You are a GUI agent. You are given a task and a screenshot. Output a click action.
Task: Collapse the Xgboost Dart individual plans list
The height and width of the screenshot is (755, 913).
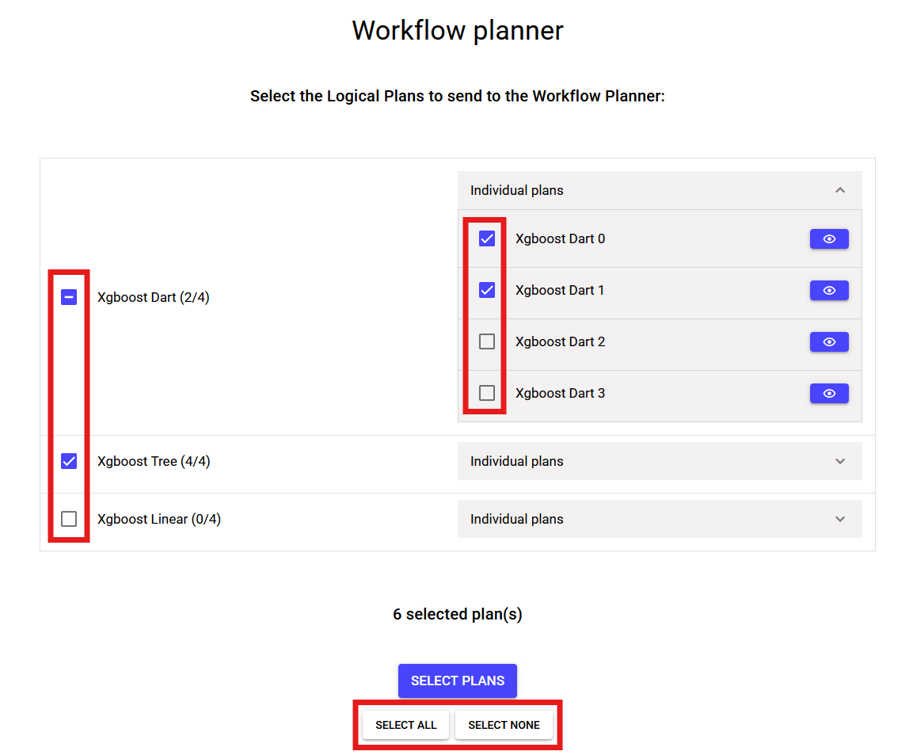pos(839,190)
